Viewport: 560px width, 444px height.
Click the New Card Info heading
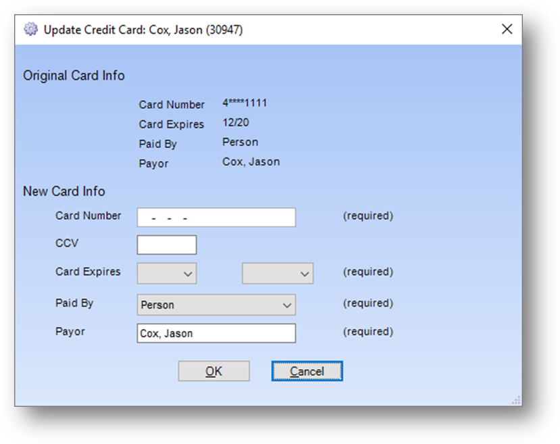pos(64,191)
